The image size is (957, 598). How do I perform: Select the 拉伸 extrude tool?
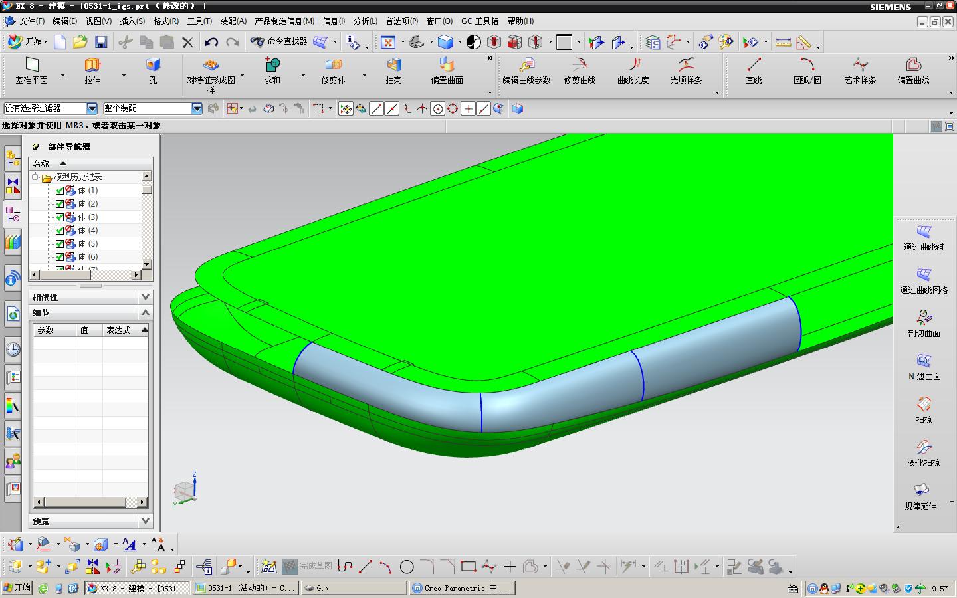coord(92,70)
